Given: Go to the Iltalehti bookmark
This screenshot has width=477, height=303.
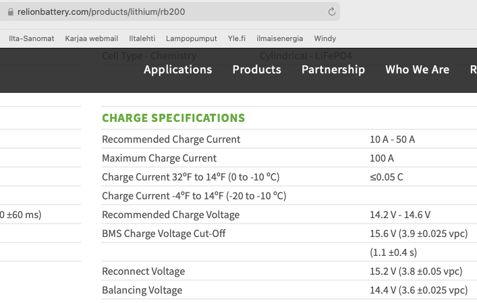Looking at the screenshot, I should [140, 39].
